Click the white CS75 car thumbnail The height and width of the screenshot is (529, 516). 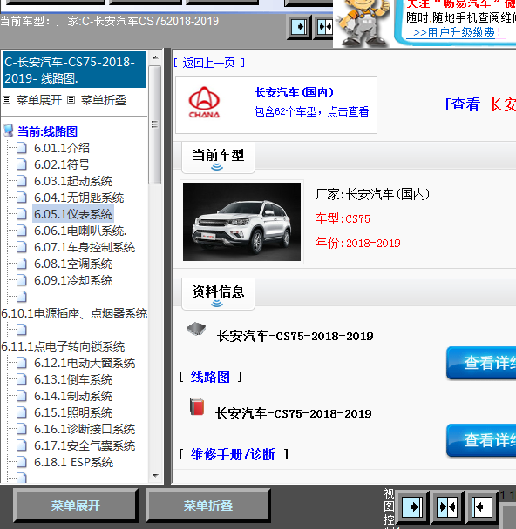point(241,222)
